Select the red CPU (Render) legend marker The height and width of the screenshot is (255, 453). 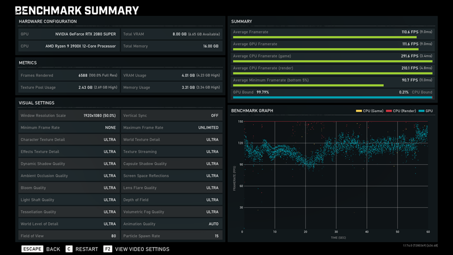tap(389, 111)
